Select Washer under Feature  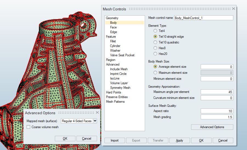(x=115, y=51)
